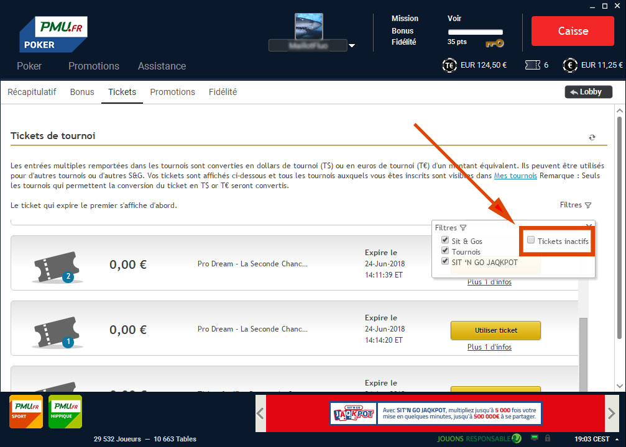
Task: Open the Assistance menu
Action: (162, 66)
